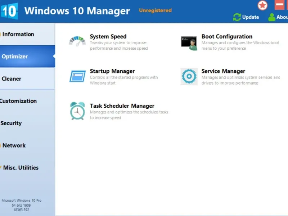Open Task Scheduler Manager alarm clock icon
The width and height of the screenshot is (288, 216).
(x=77, y=111)
